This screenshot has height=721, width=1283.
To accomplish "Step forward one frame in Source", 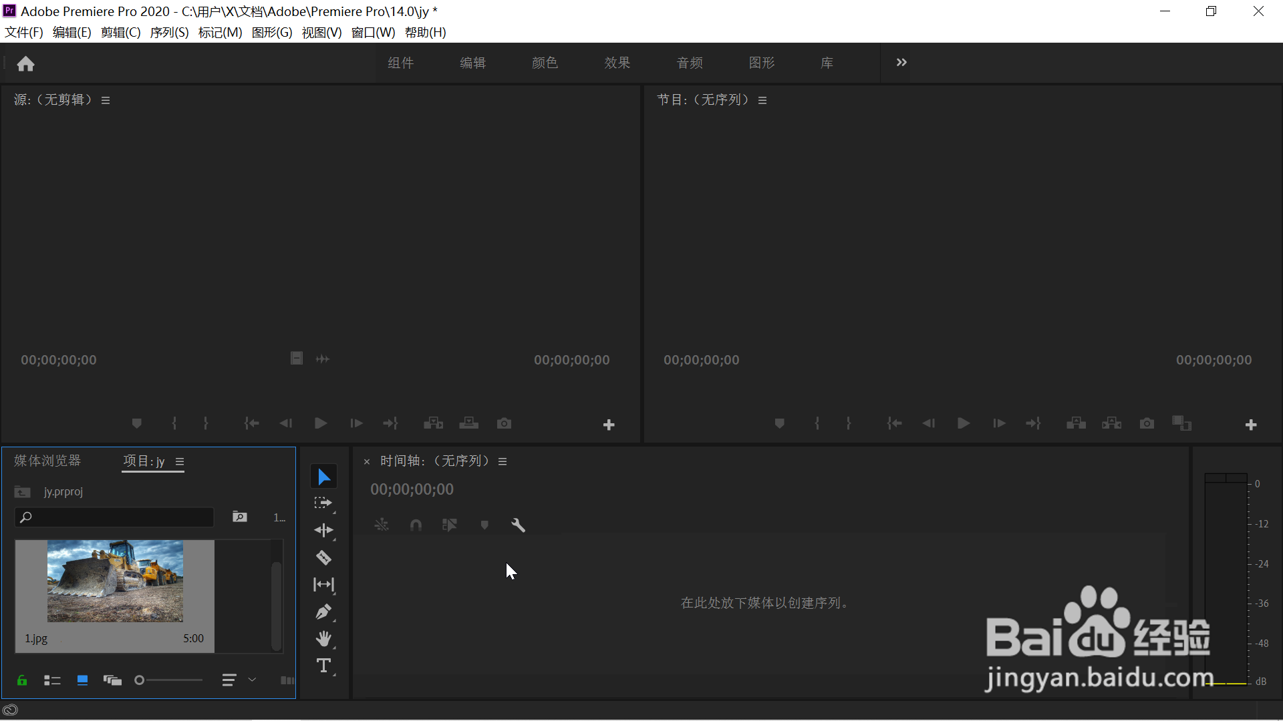I will pos(356,423).
